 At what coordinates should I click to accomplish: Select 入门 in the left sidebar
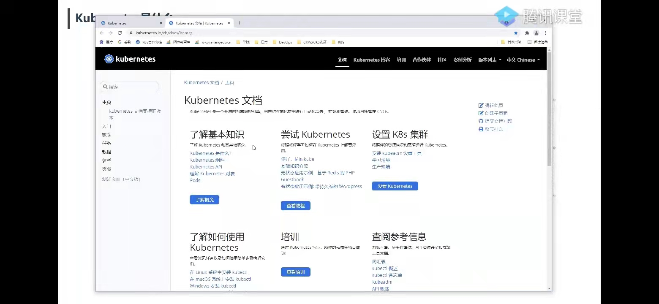(106, 127)
